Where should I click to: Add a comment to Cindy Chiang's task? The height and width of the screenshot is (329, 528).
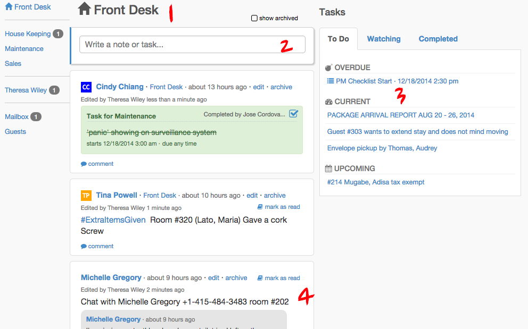point(101,164)
